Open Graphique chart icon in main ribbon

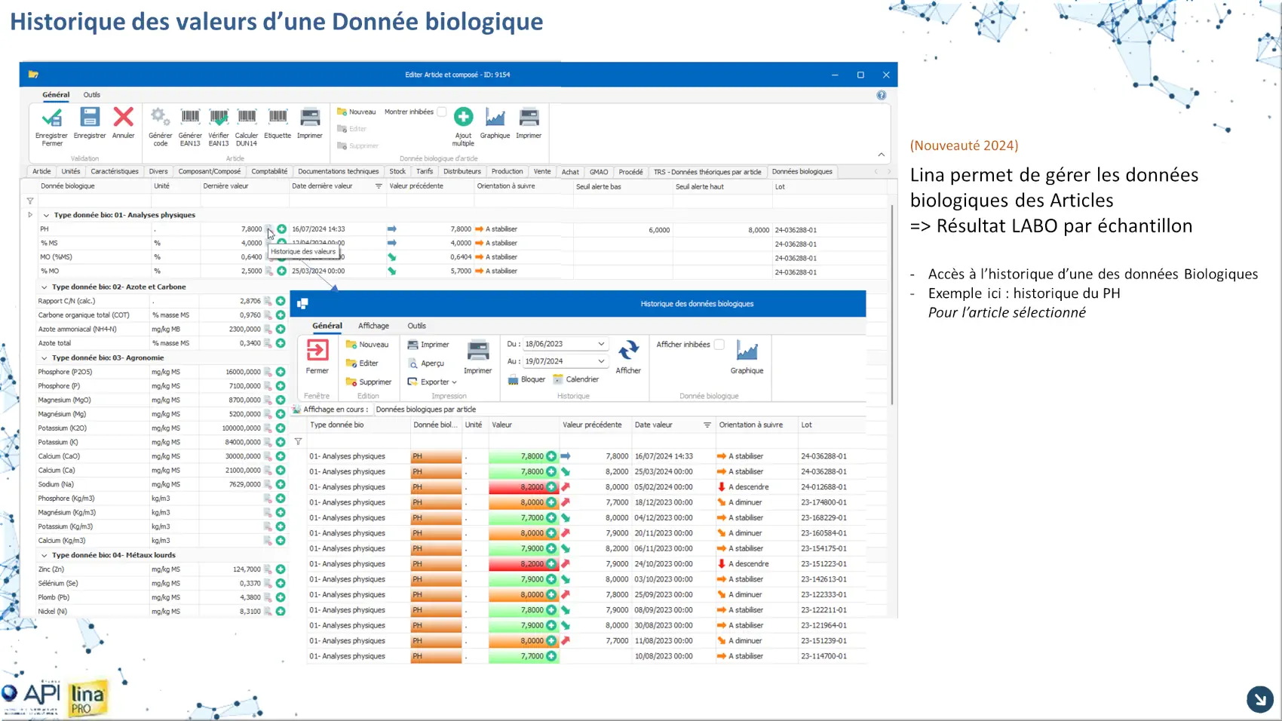[495, 118]
